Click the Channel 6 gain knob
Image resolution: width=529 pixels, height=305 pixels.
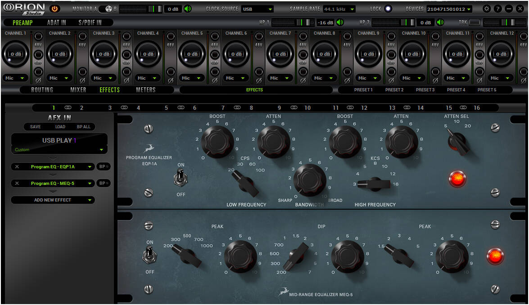(236, 54)
